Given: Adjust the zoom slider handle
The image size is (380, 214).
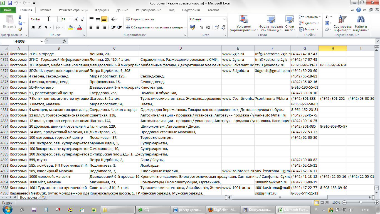Looking at the screenshot, I should (361, 203).
